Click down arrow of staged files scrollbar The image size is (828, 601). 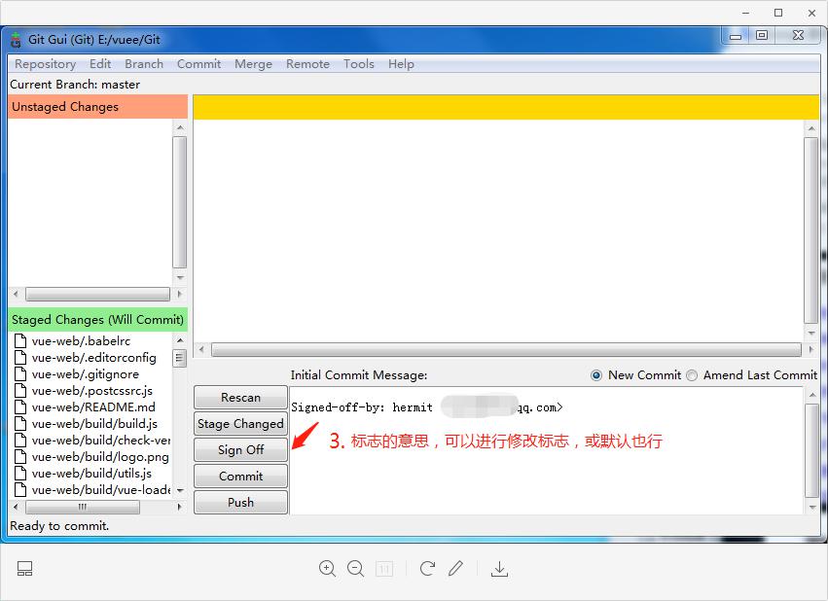point(180,490)
